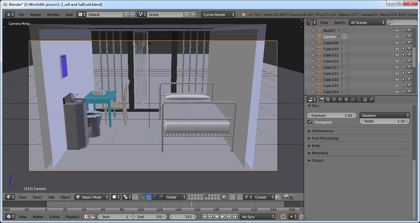Viewport: 420px width, 223px height.
Task: Hide Cube.008 with its eye toggle
Action: pos(398,43)
